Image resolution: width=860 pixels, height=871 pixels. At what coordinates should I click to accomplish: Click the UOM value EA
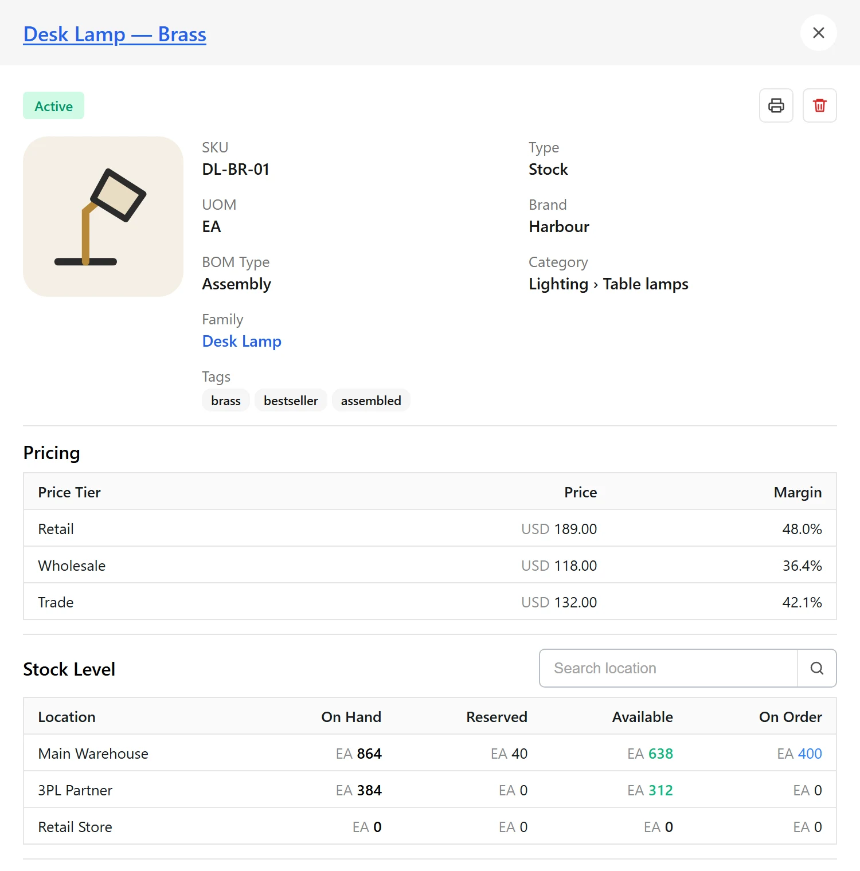pyautogui.click(x=212, y=227)
